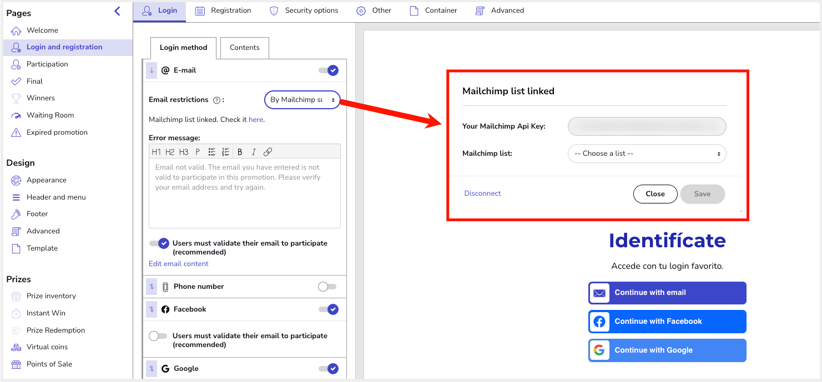Toggle italic in error message editor
The image size is (822, 382).
[x=254, y=152]
